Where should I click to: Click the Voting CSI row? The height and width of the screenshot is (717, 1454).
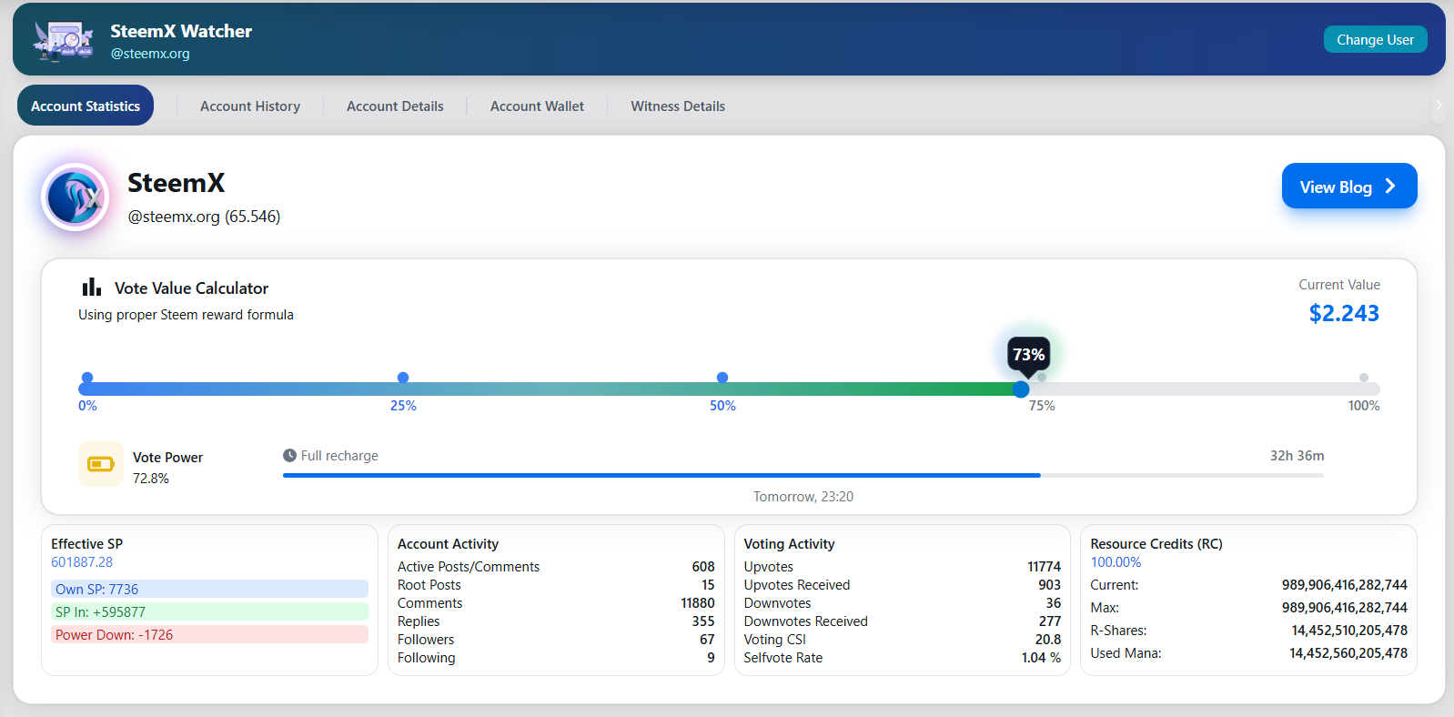pyautogui.click(x=903, y=640)
